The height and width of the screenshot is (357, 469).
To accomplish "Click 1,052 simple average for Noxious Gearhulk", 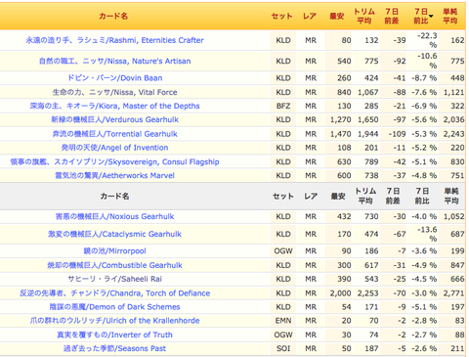I will (453, 216).
